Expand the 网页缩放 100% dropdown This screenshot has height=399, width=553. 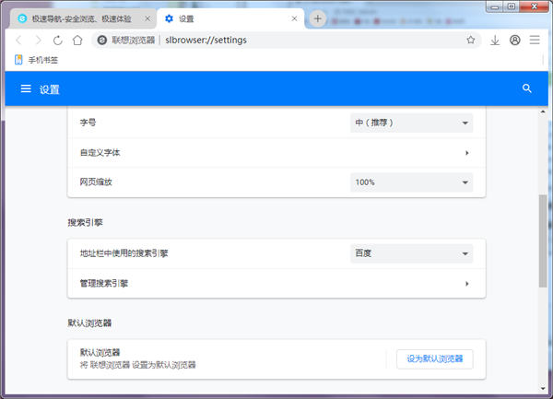click(411, 182)
